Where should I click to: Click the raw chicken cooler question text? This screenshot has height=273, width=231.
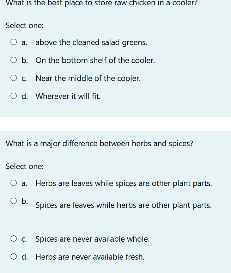tap(102, 3)
